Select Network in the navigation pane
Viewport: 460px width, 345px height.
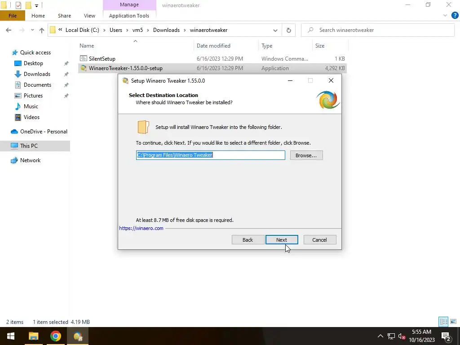point(30,160)
